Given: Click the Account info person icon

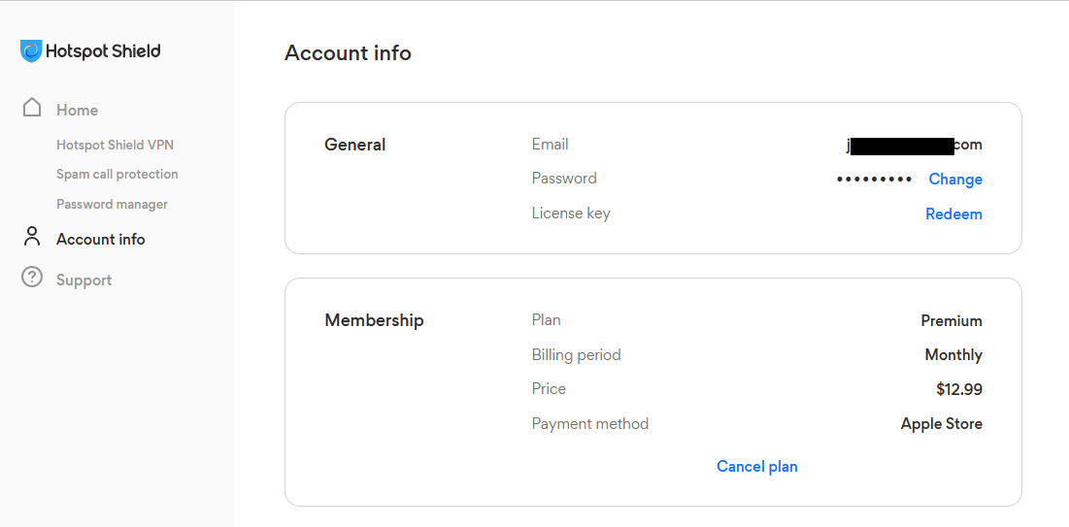Looking at the screenshot, I should coord(32,237).
